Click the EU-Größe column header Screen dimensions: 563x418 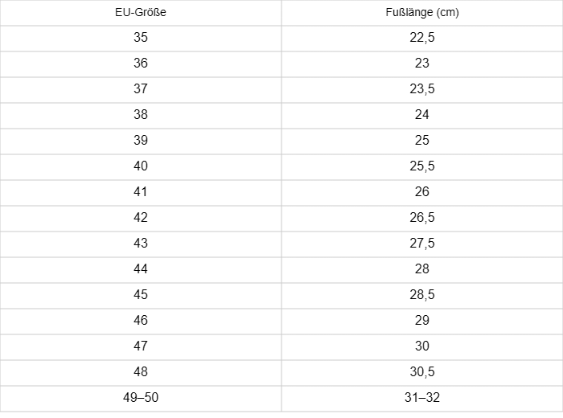pos(141,13)
